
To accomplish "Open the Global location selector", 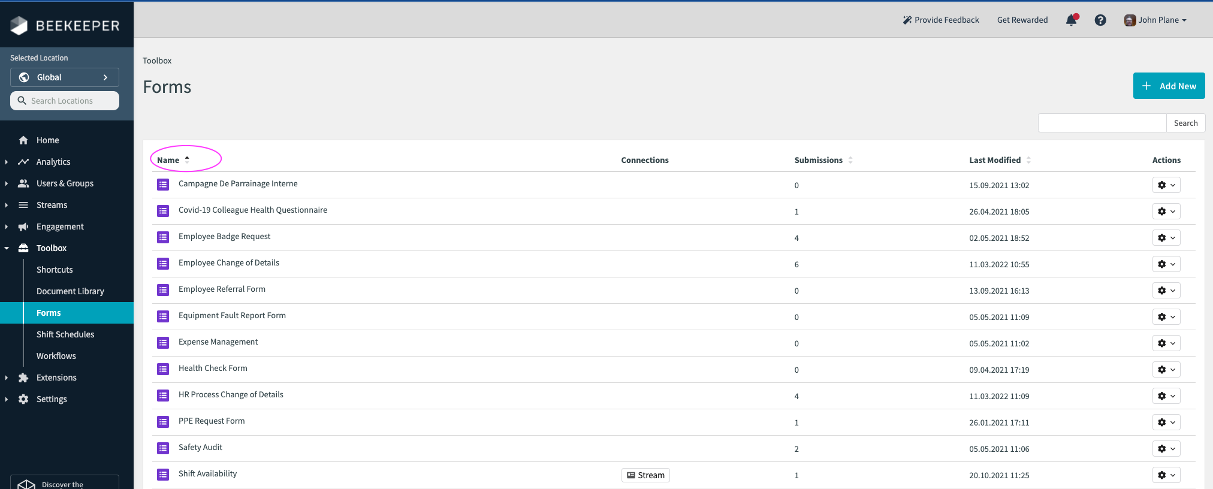I will [x=65, y=77].
